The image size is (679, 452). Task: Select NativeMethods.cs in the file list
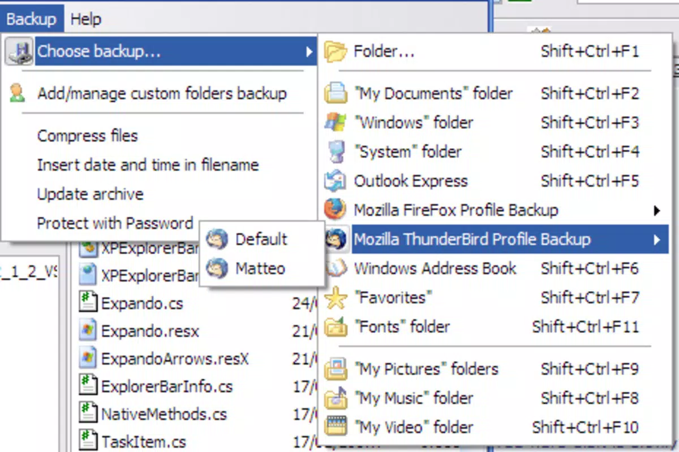164,415
